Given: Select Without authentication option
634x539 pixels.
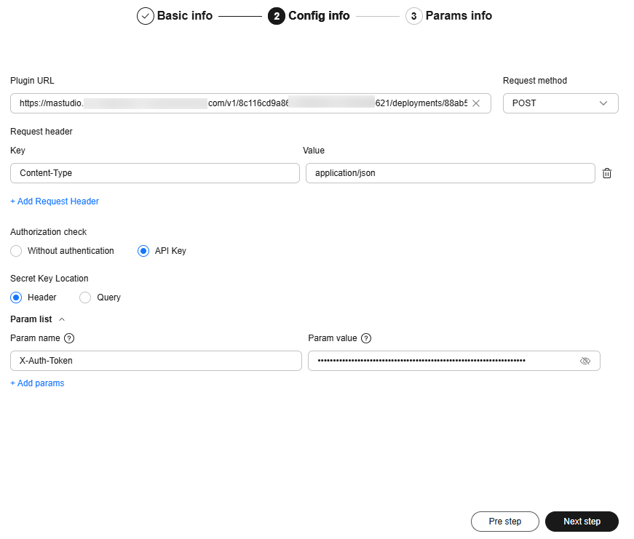Looking at the screenshot, I should 17,251.
